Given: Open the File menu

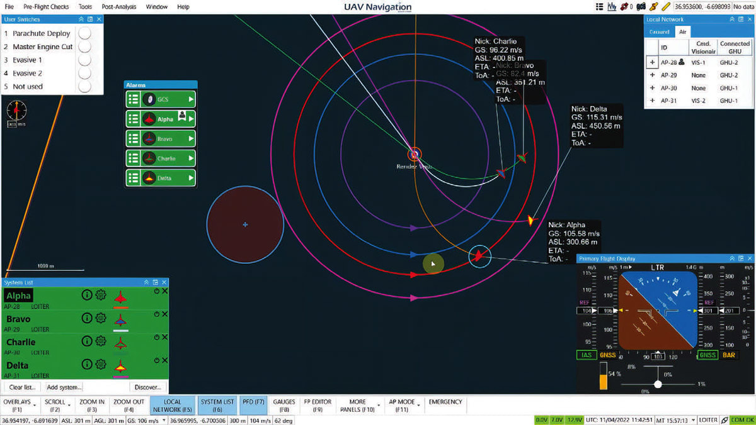Looking at the screenshot, I should coord(9,7).
